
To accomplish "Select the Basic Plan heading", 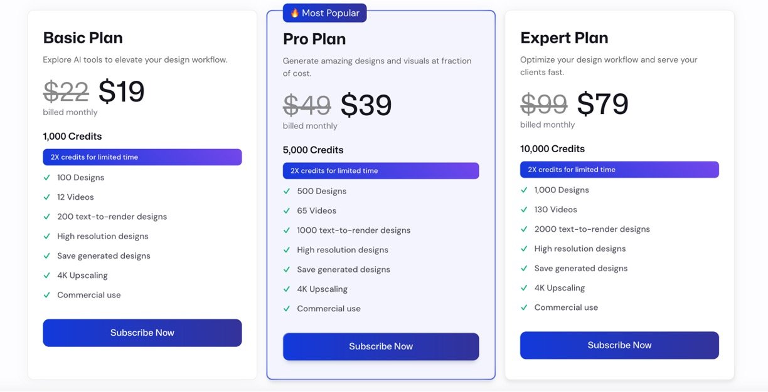I will point(83,38).
